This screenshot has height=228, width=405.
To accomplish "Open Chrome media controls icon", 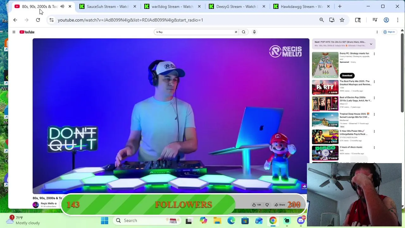I will (375, 20).
